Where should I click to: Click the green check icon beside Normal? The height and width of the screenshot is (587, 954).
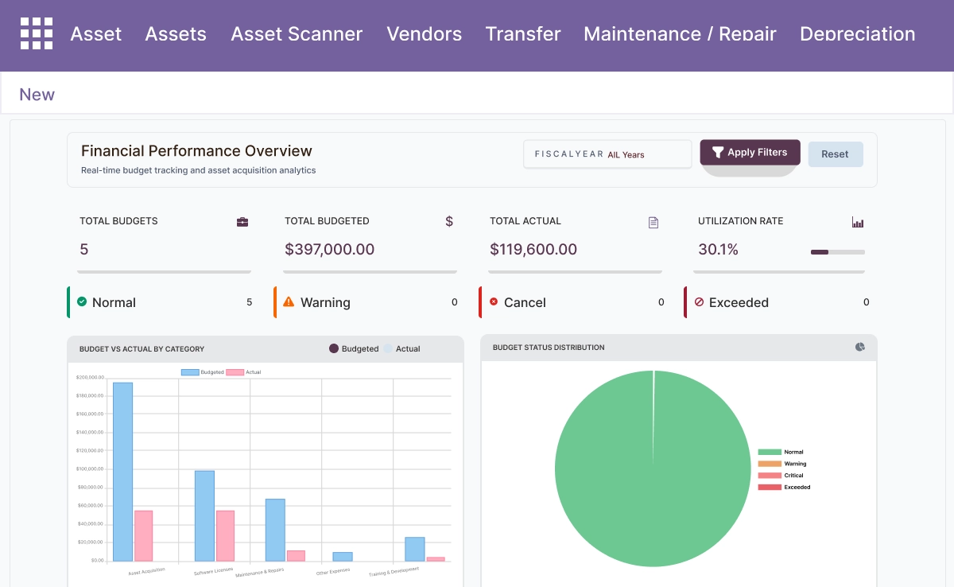(x=82, y=301)
